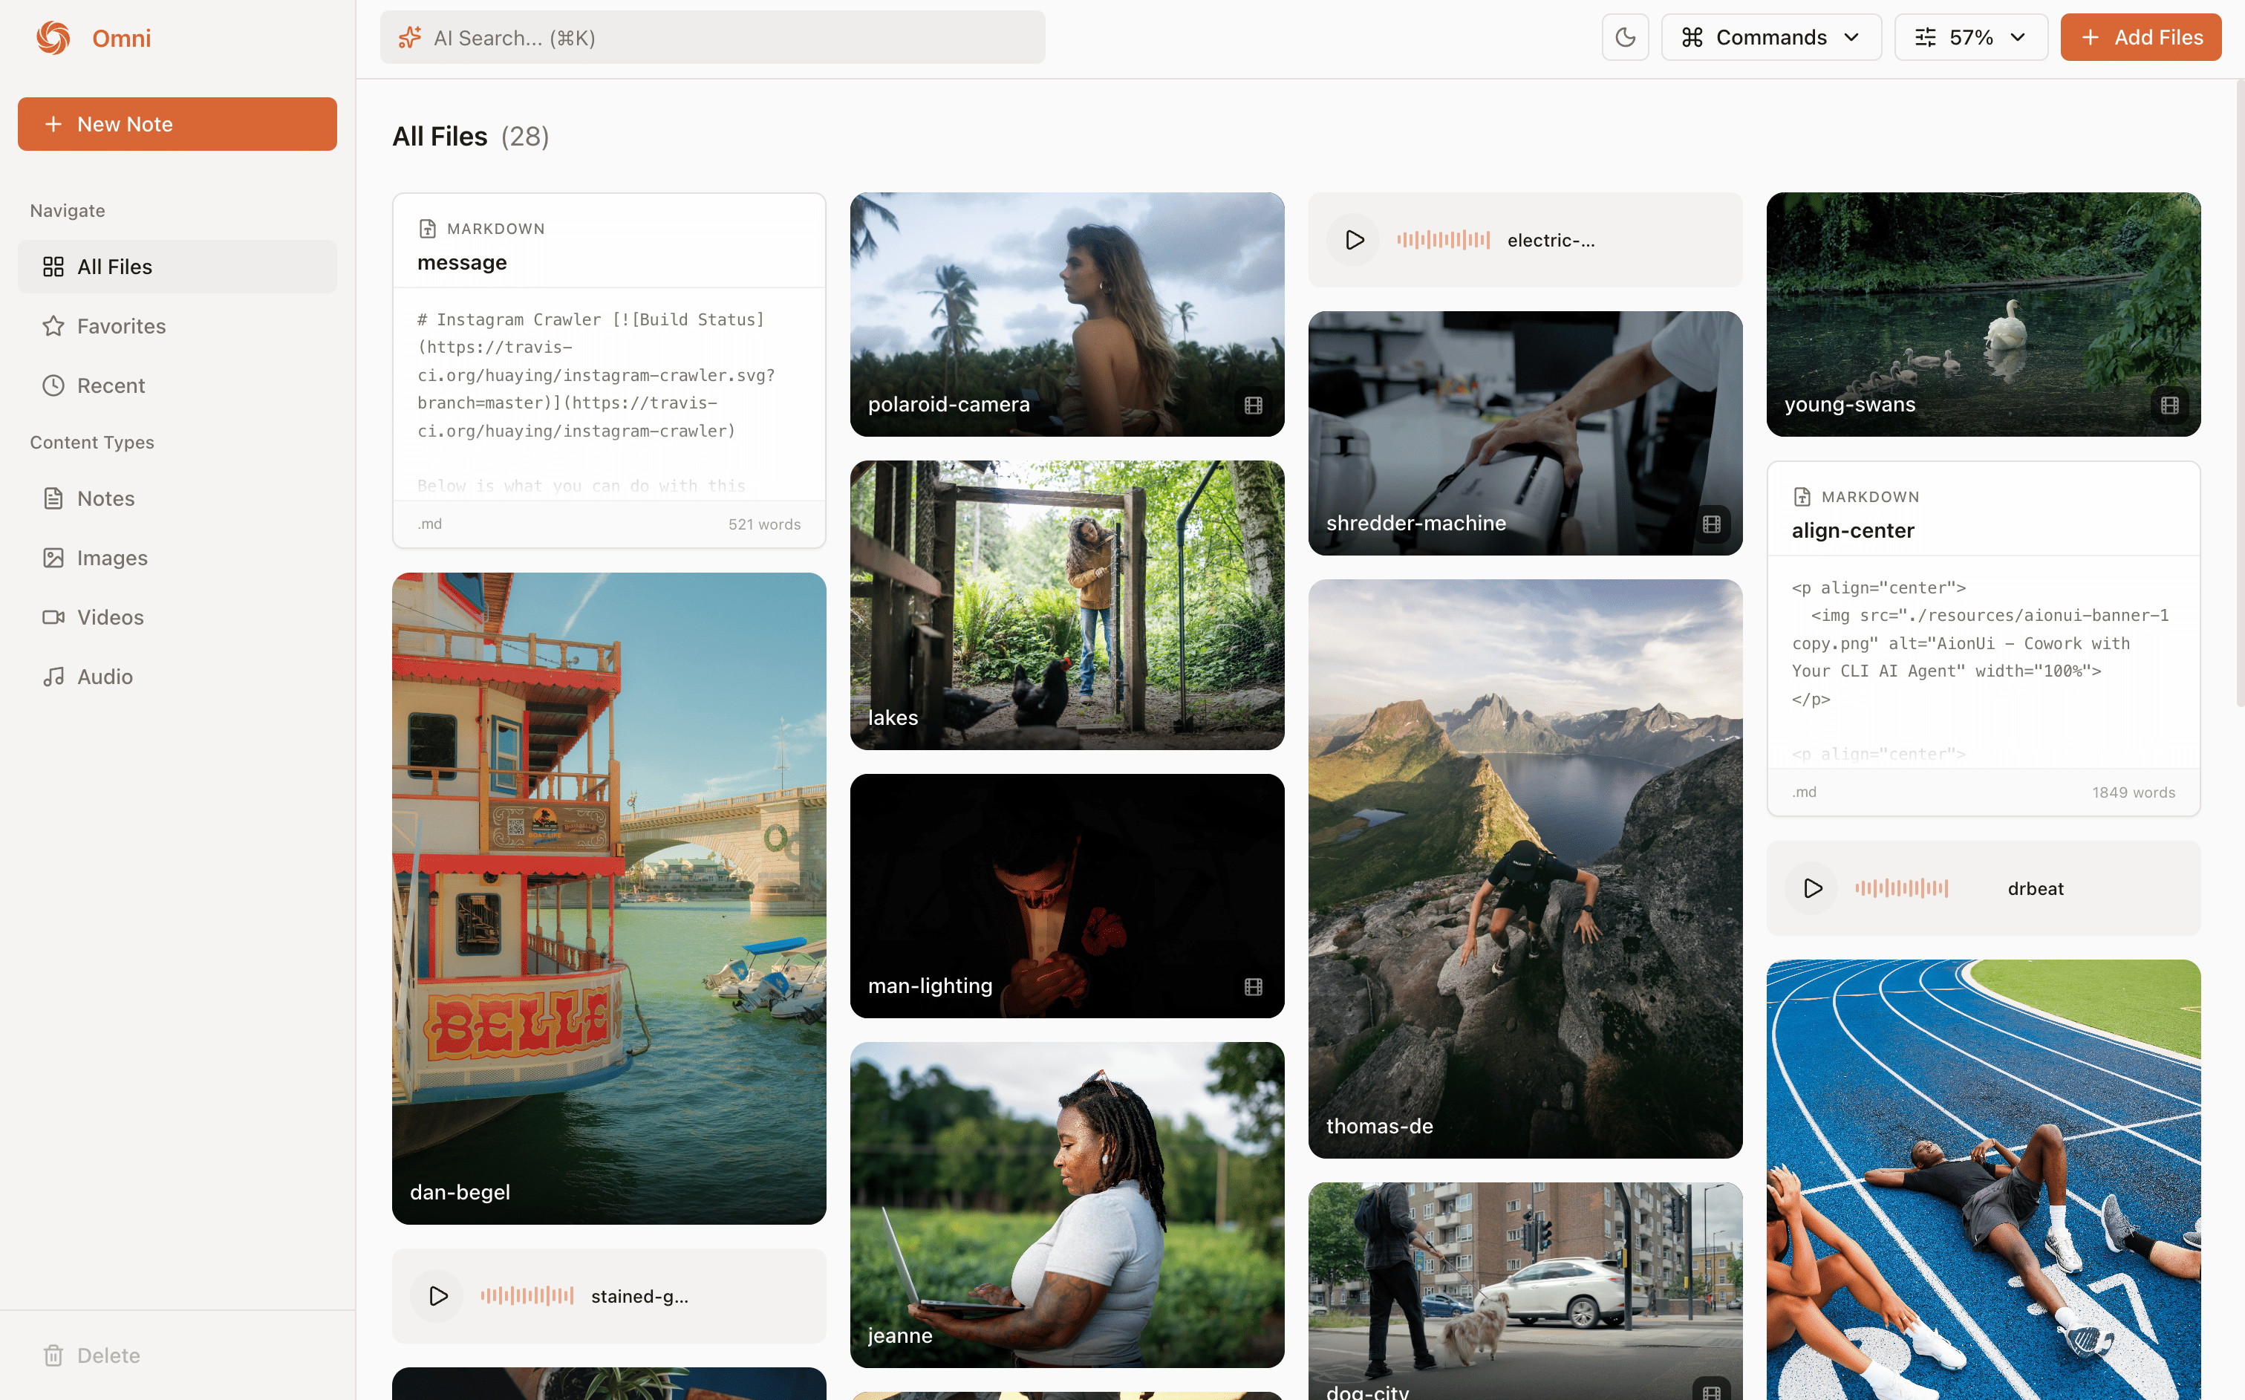Open Recent via the clock icon
Image resolution: width=2245 pixels, height=1400 pixels.
point(53,385)
